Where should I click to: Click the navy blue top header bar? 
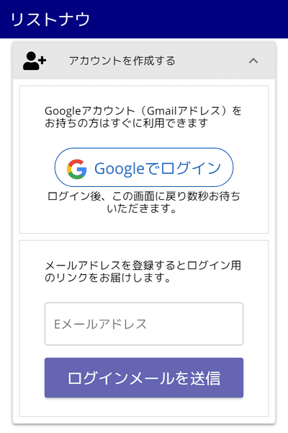pyautogui.click(x=144, y=19)
